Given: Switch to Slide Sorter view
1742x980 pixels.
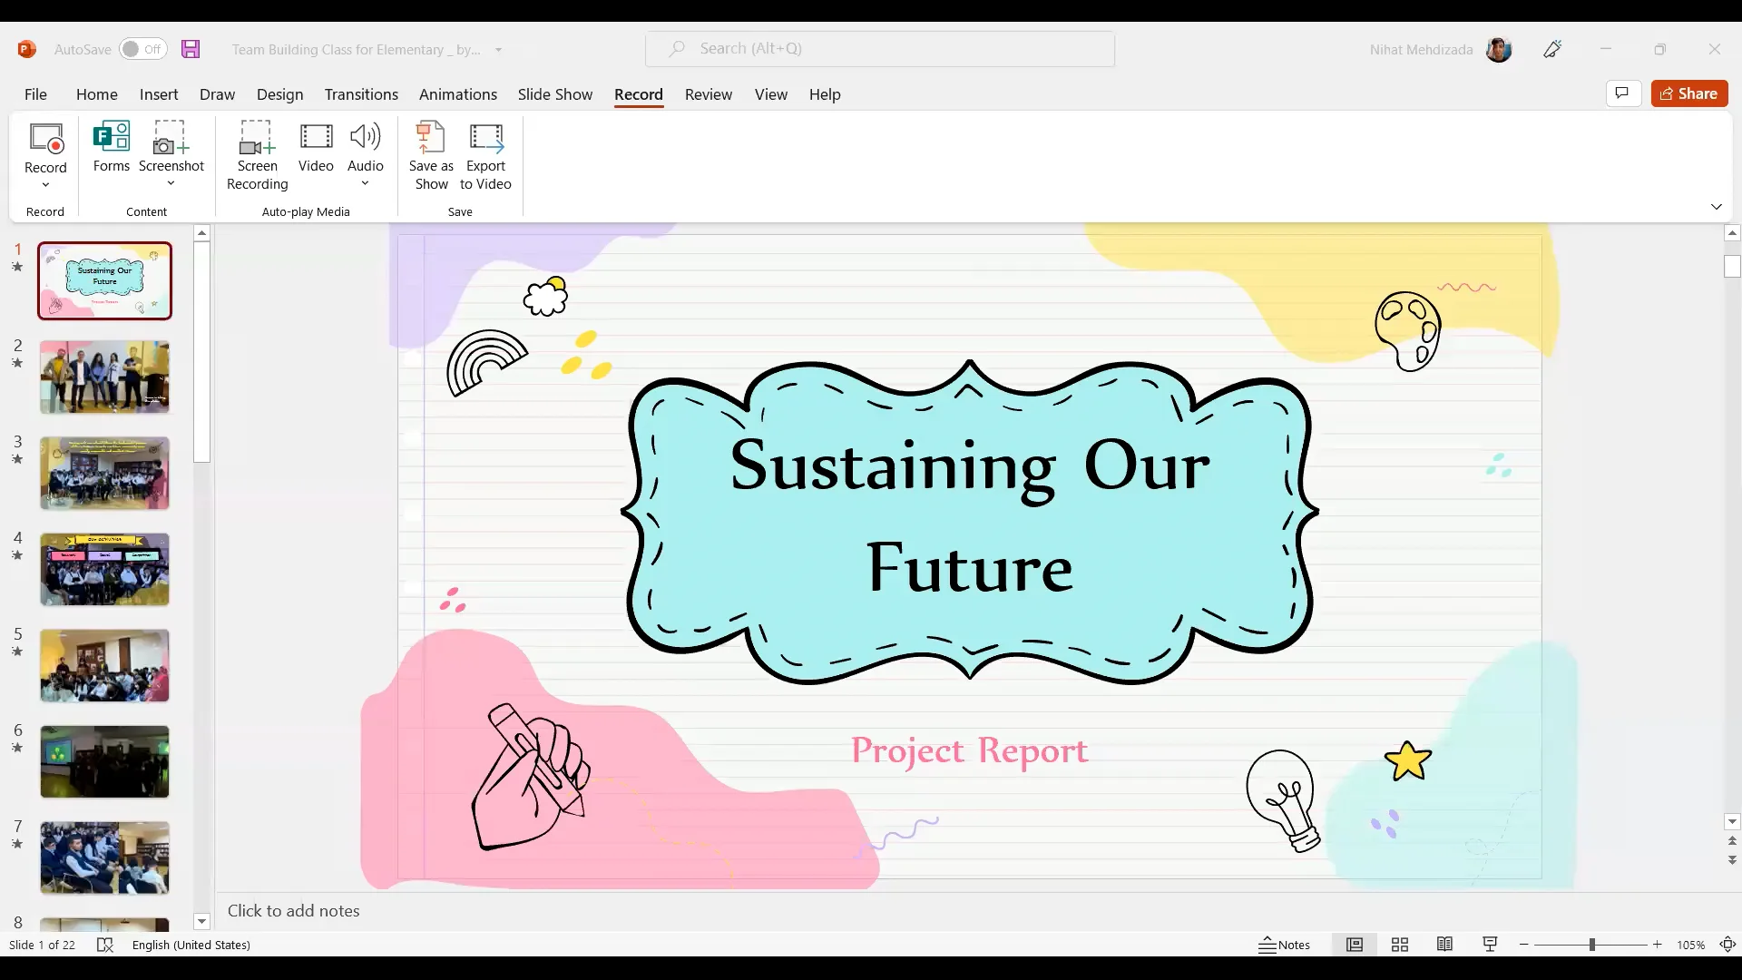Looking at the screenshot, I should click(1400, 945).
